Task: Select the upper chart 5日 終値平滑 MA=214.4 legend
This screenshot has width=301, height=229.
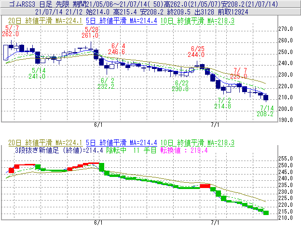Action: pyautogui.click(x=122, y=21)
